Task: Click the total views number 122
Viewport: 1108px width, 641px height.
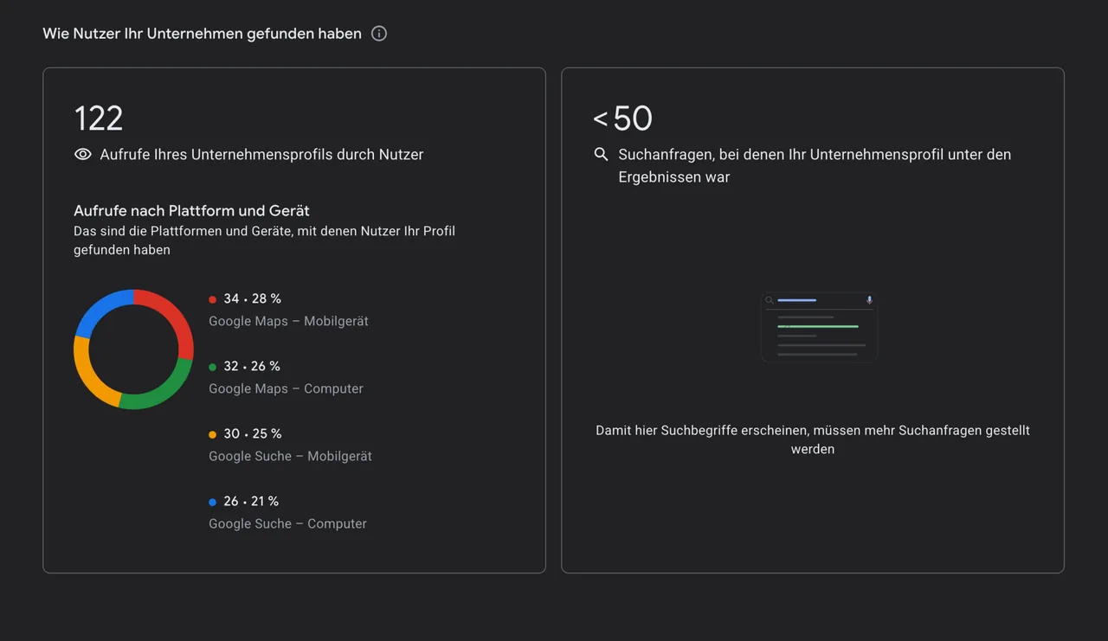Action: pyautogui.click(x=99, y=119)
